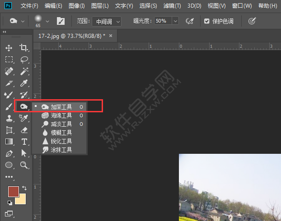Enable airbrush build-up effect
The height and width of the screenshot is (221, 281).
pyautogui.click(x=190, y=21)
